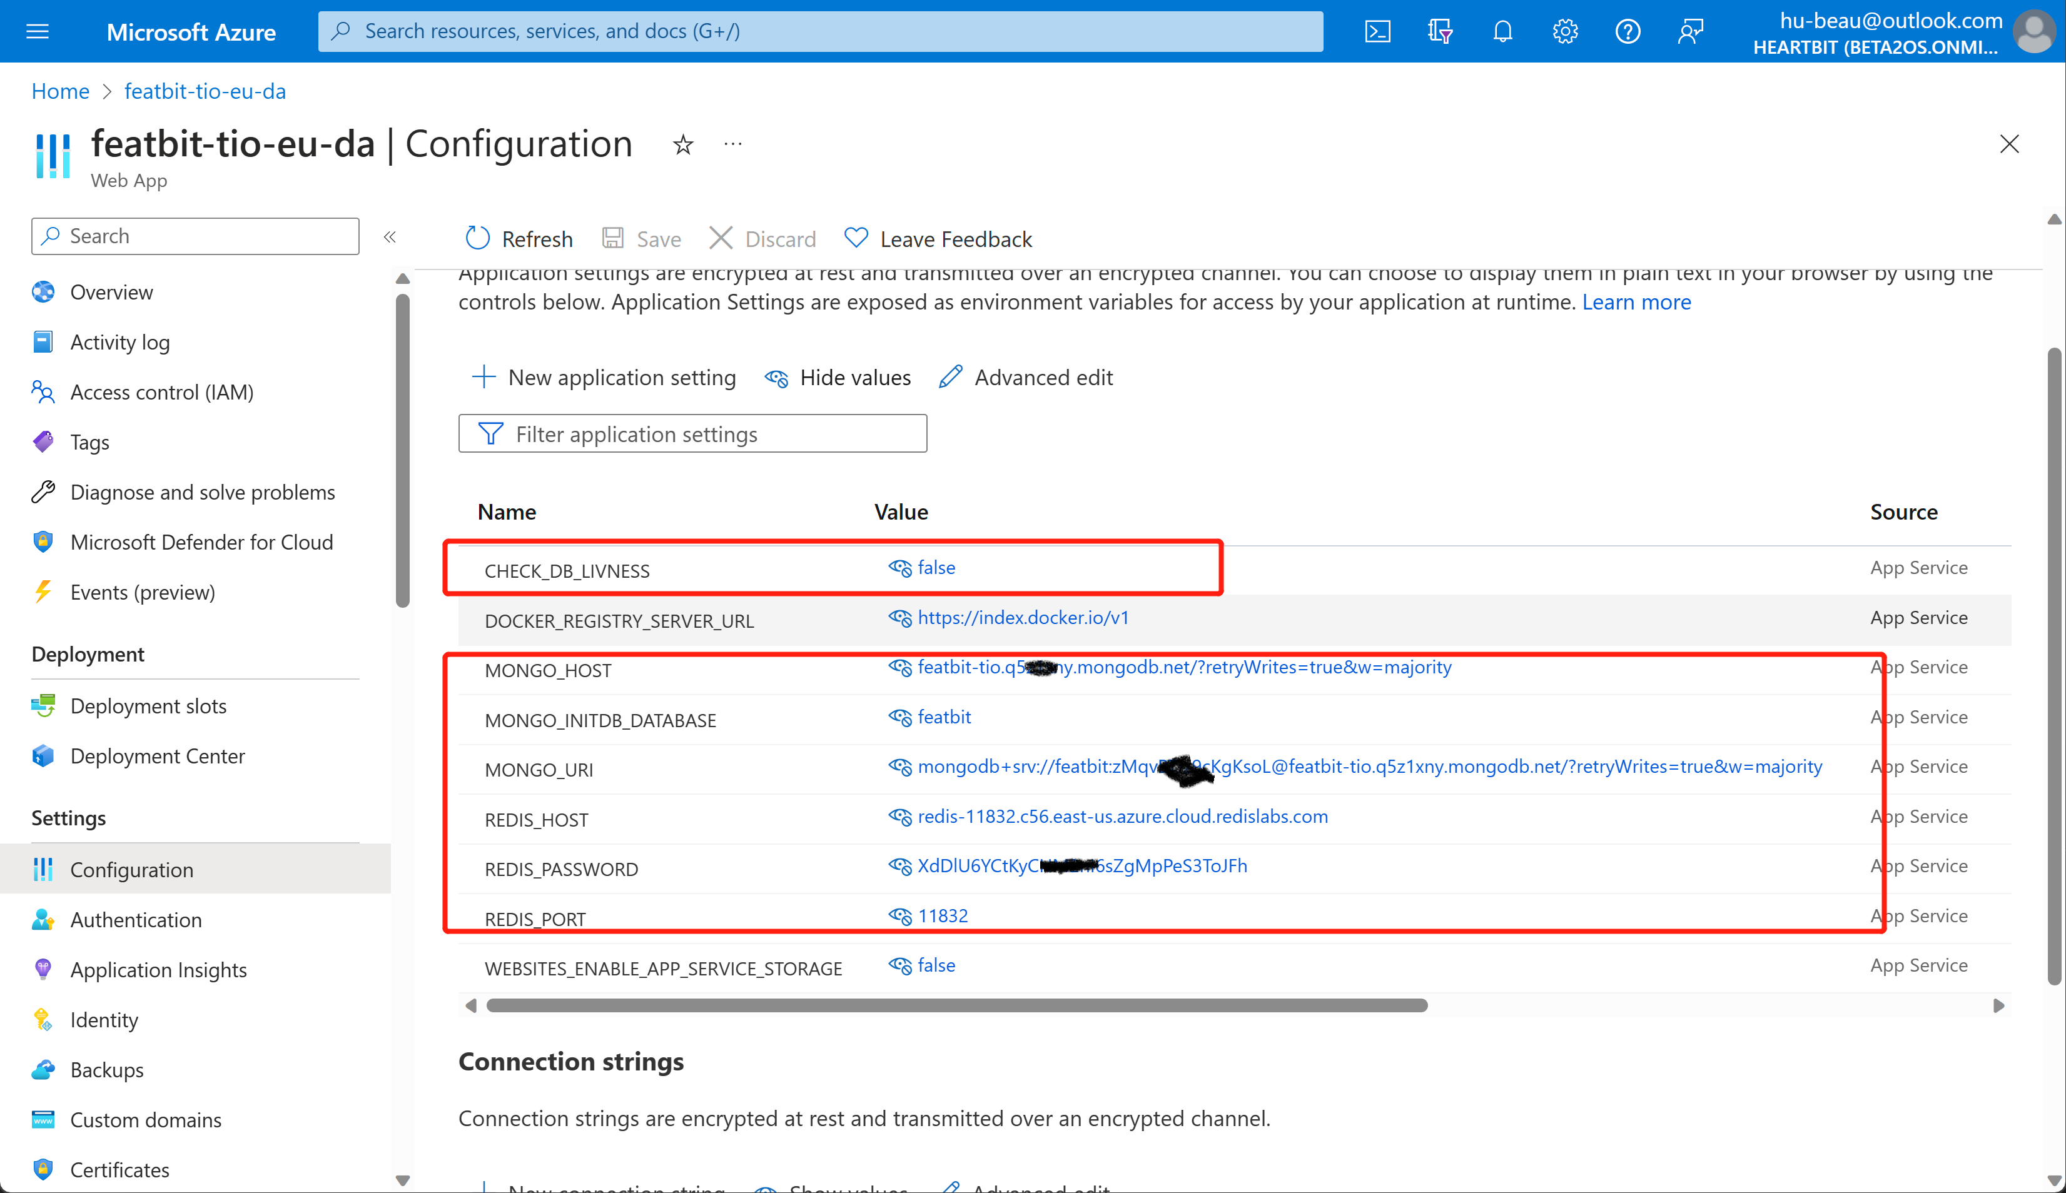The image size is (2066, 1193).
Task: Open Overview in the sidebar
Action: [111, 293]
